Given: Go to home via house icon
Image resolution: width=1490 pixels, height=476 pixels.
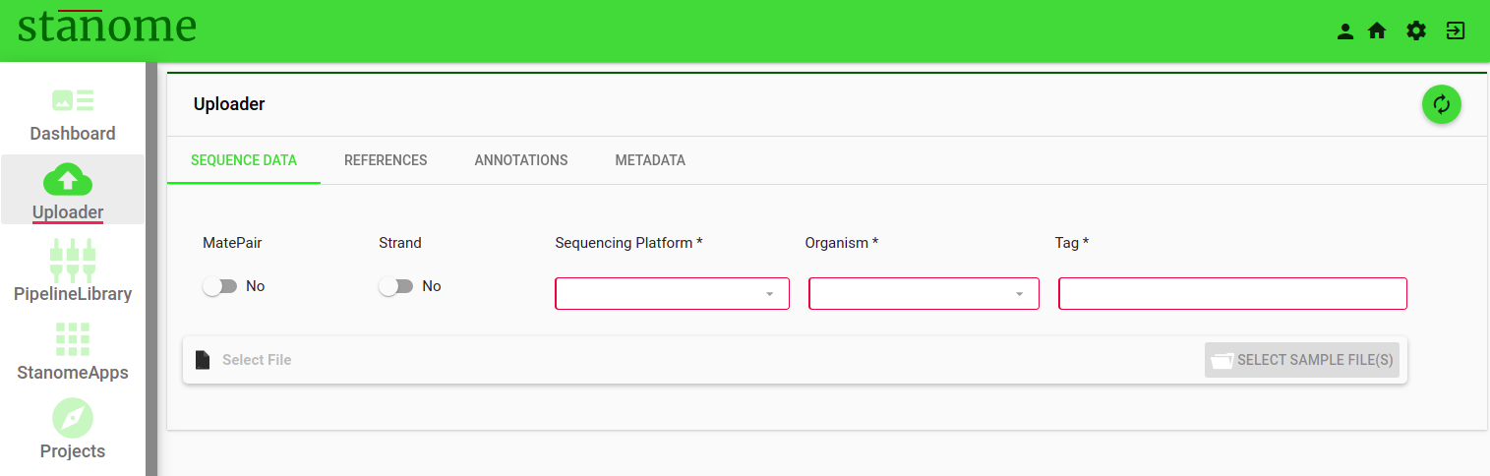Looking at the screenshot, I should pos(1377,31).
